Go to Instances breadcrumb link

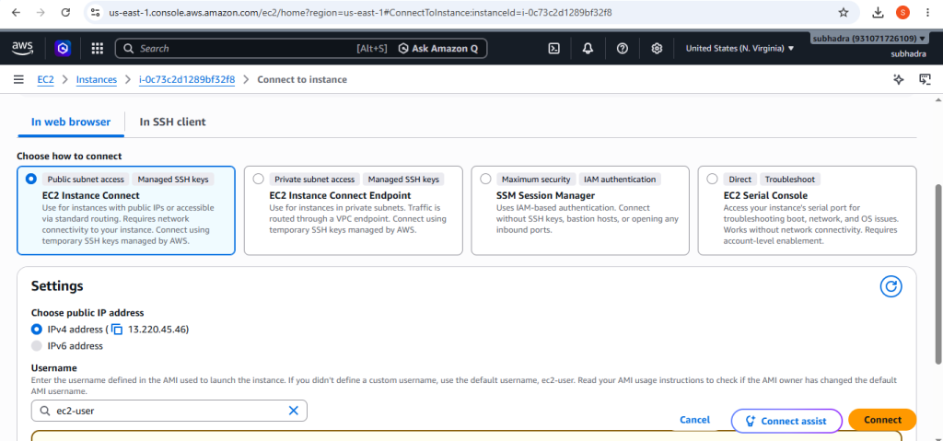click(96, 79)
